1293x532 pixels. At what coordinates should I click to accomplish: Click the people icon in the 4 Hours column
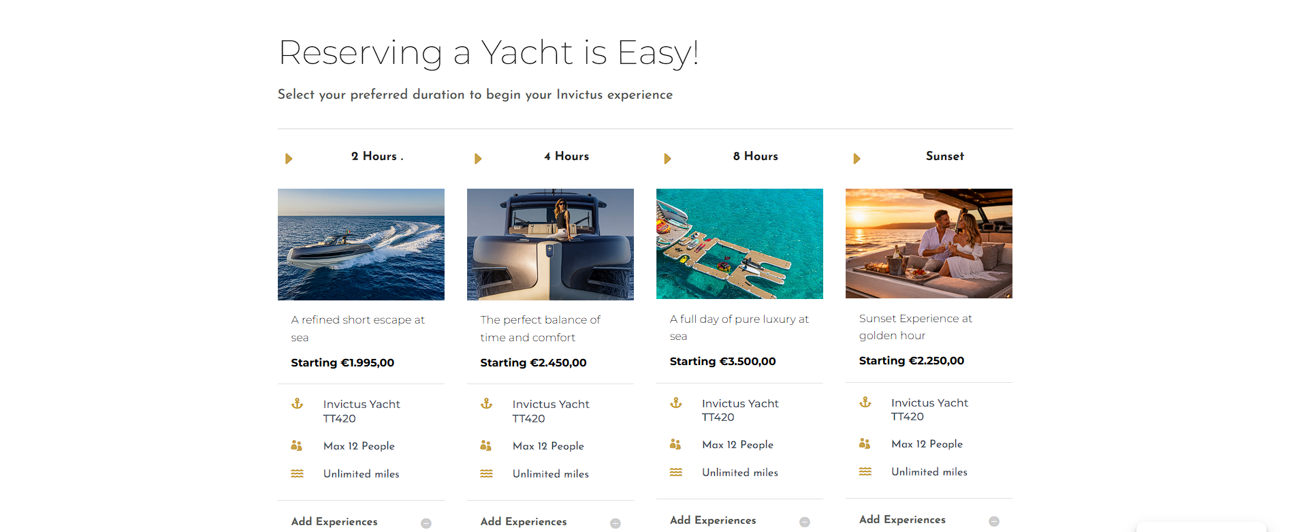(486, 445)
